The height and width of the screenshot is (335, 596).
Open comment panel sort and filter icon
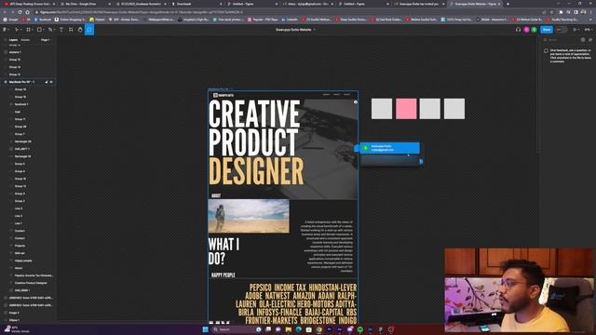point(583,40)
